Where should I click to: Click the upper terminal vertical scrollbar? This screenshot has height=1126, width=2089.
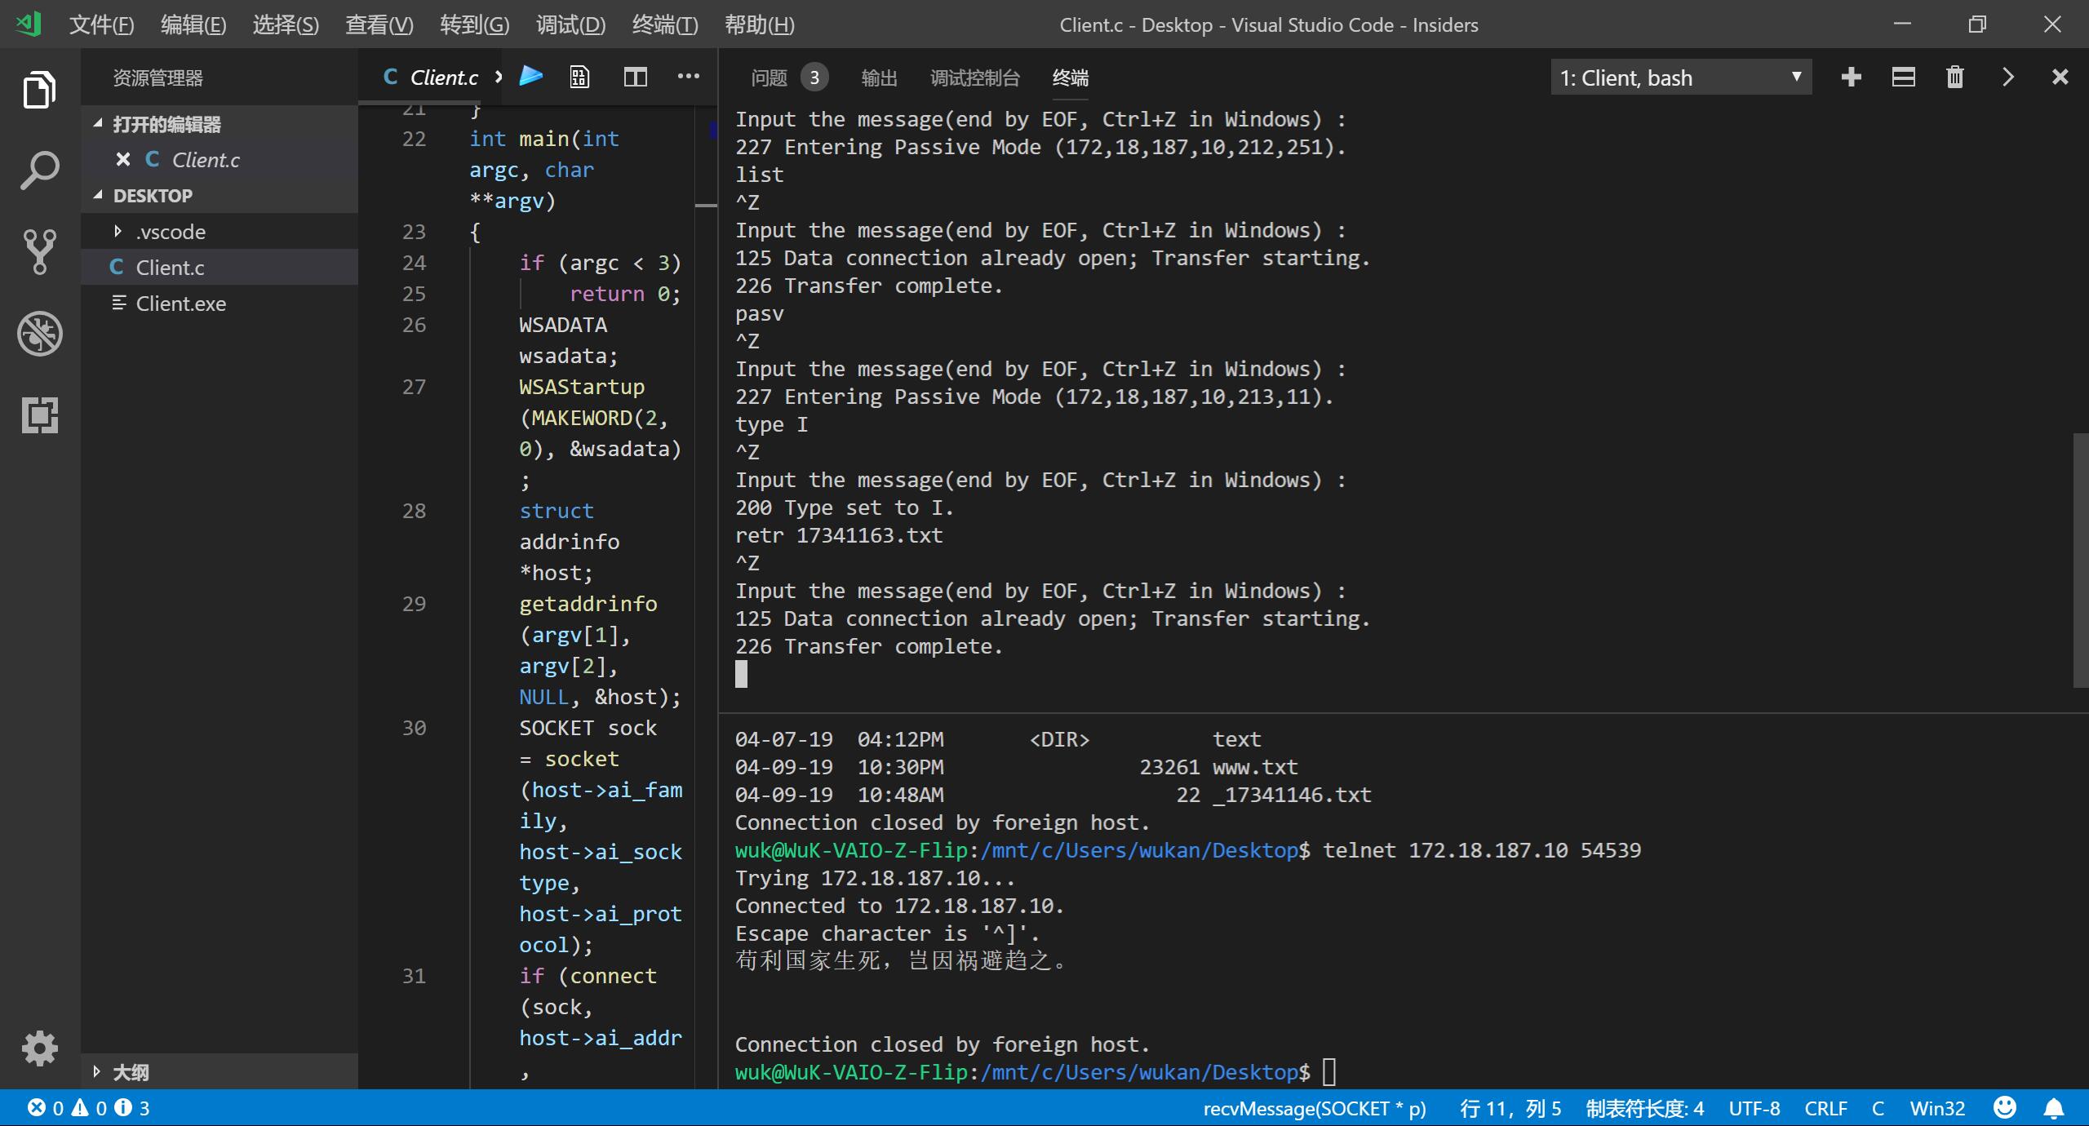(x=2080, y=560)
